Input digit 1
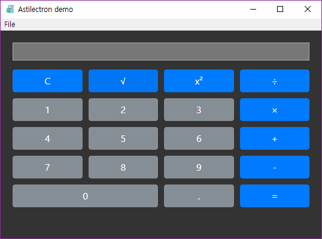Screen dimensions: 322x239 point(48,110)
